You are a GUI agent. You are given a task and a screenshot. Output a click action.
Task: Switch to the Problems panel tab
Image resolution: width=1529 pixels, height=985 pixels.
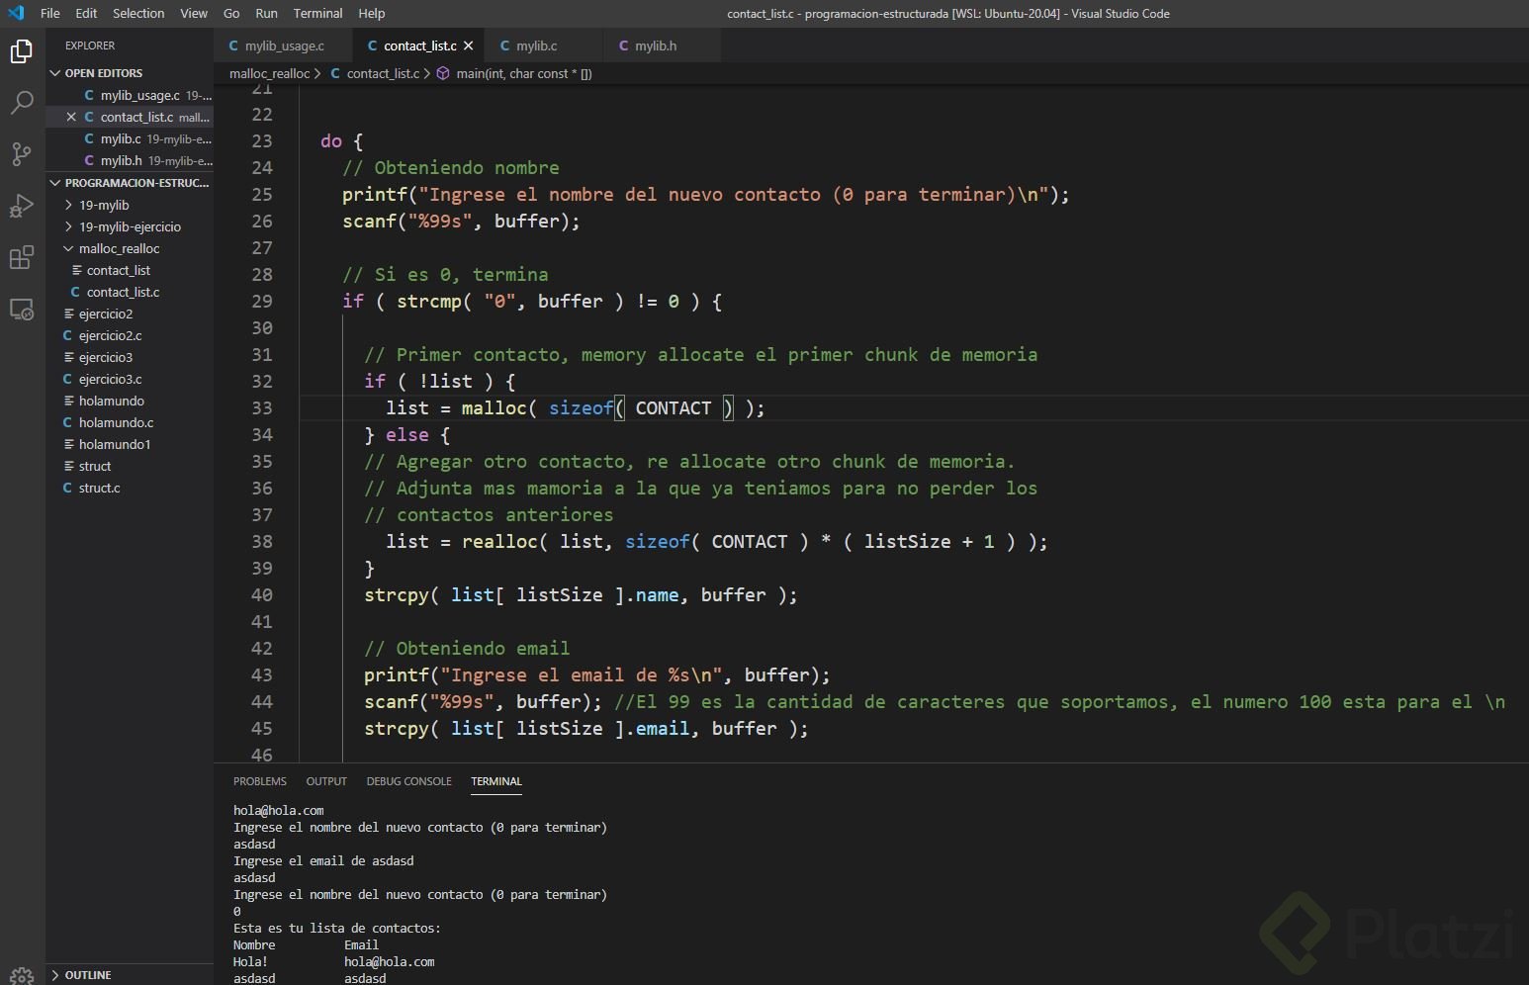coord(260,781)
